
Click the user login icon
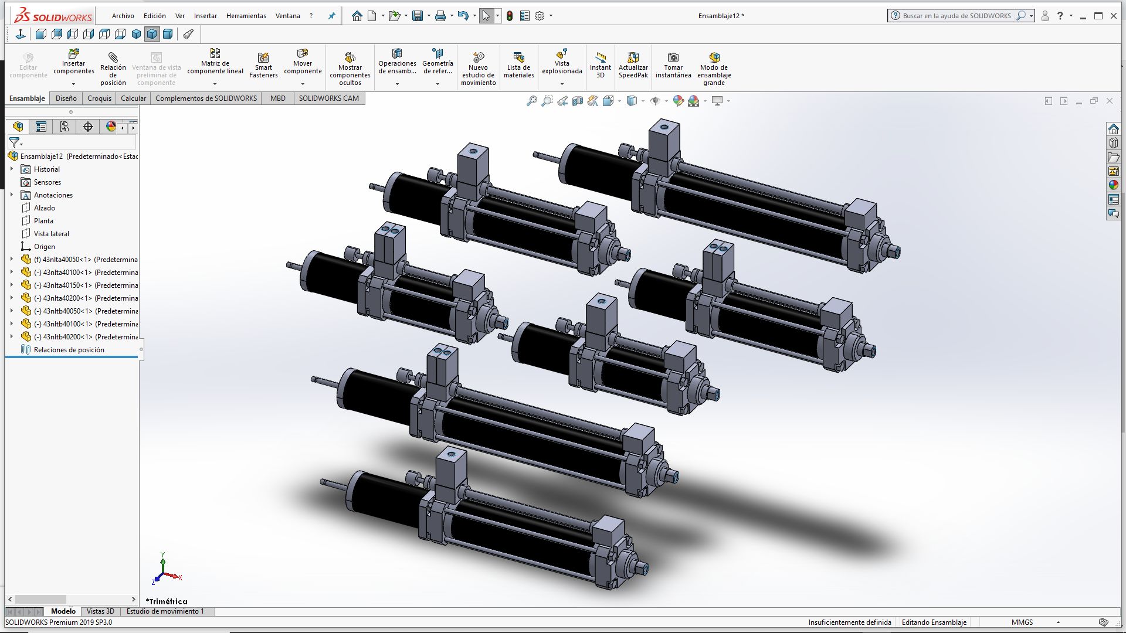coord(1044,16)
